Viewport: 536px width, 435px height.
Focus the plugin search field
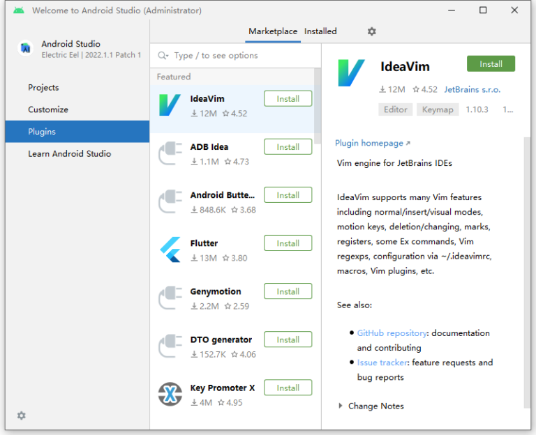tap(237, 56)
